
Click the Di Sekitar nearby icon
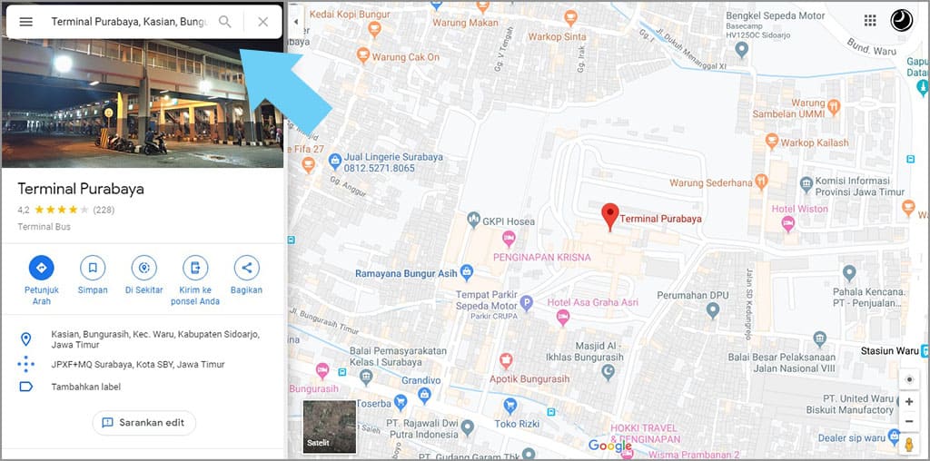(143, 268)
